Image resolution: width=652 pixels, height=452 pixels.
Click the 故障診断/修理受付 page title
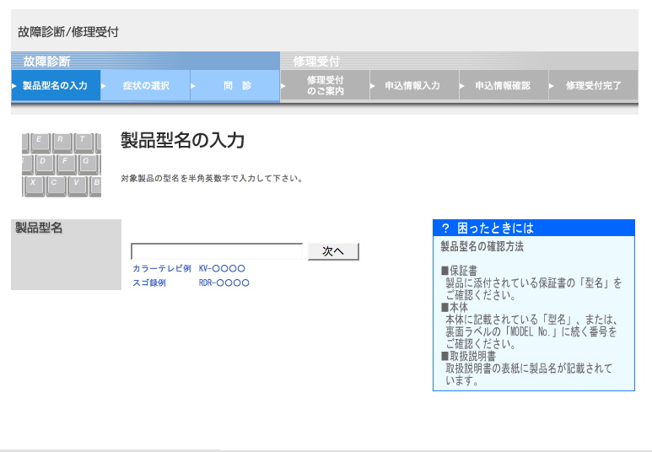(68, 32)
